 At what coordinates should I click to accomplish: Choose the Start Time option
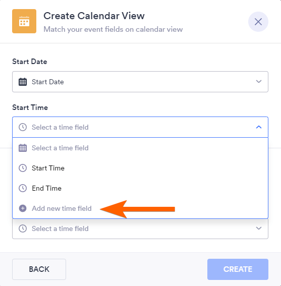140,168
